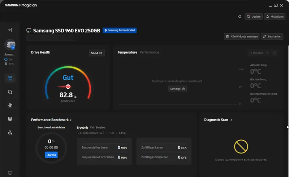
Task: Open the Performance bar chart icon
Action: (x=10, y=105)
